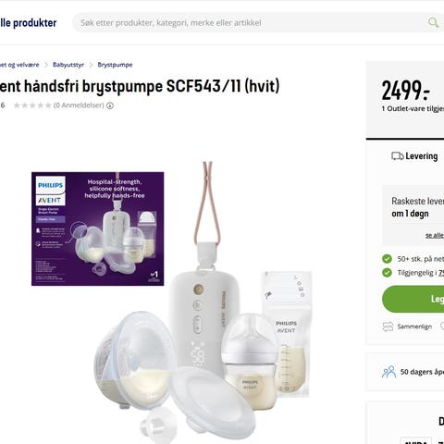
Task: Click the green add to cart button
Action: 413,299
